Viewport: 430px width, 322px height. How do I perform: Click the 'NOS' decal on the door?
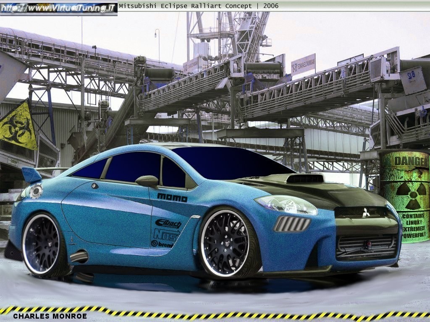[166, 234]
